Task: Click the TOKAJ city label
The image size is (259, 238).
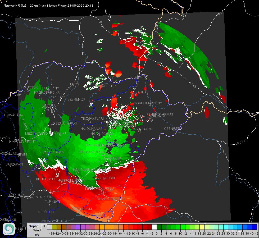Action: 90,105
